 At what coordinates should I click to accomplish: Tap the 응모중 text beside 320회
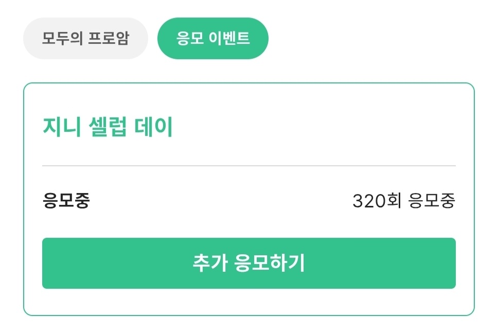coord(431,201)
